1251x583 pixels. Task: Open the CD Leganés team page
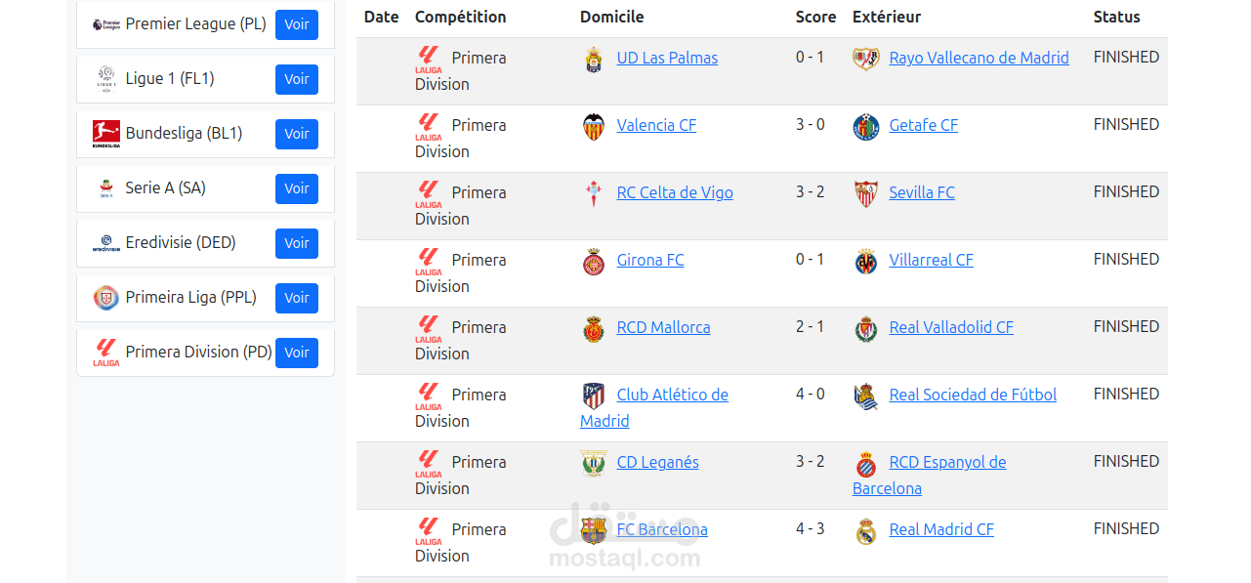tap(657, 462)
